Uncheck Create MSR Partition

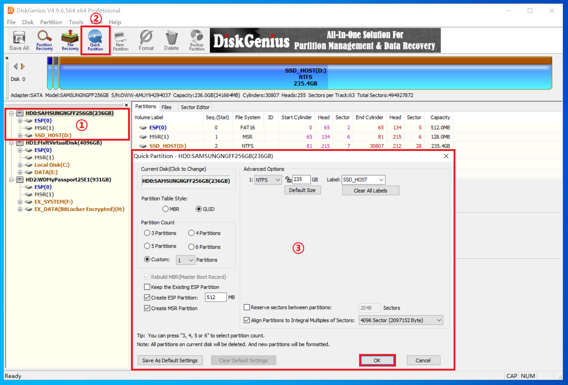[x=147, y=308]
